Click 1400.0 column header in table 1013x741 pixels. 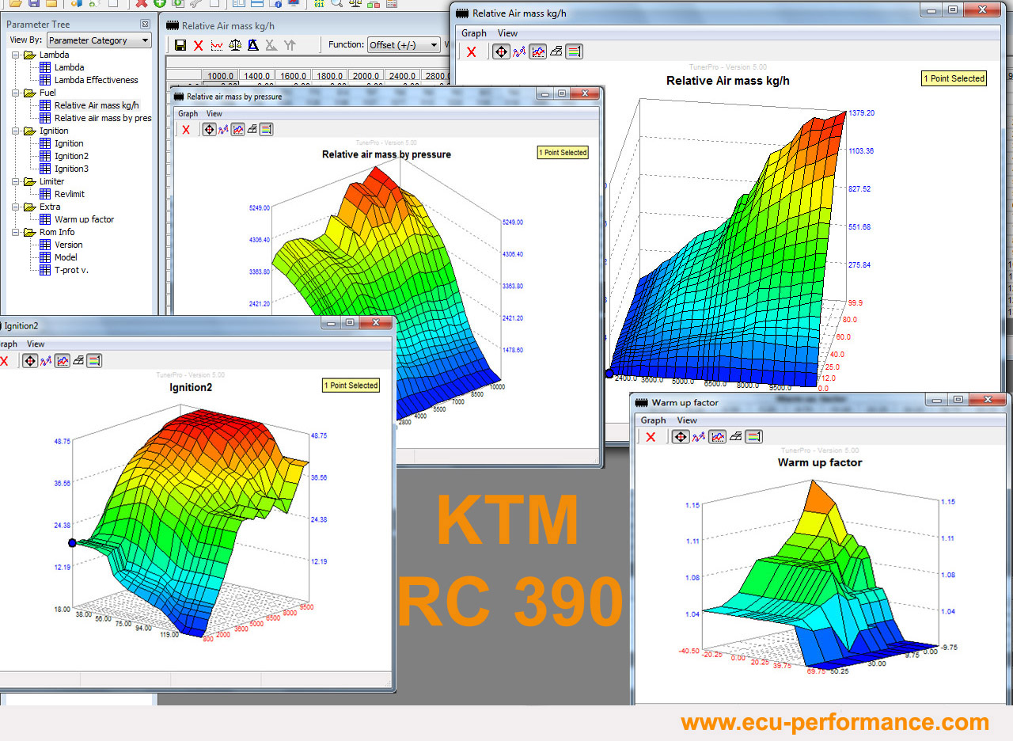pyautogui.click(x=258, y=76)
